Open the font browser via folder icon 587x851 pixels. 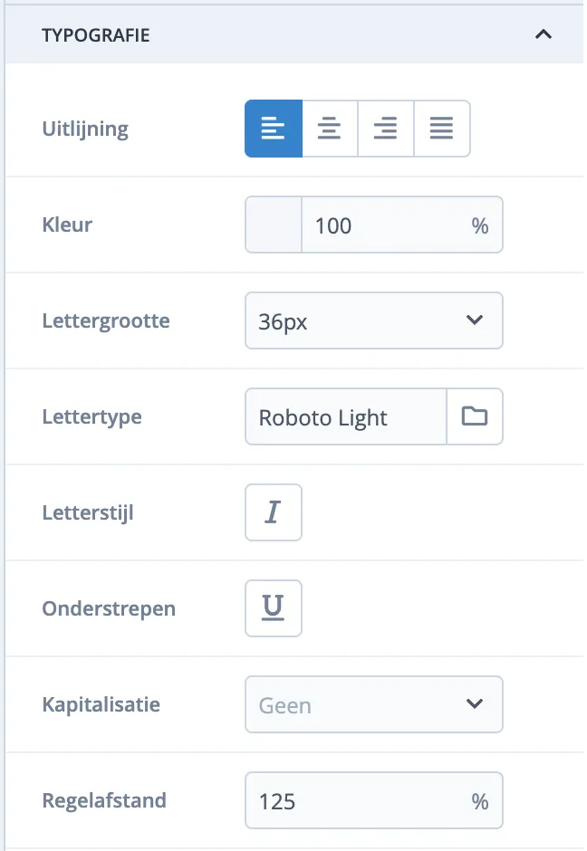tap(475, 416)
